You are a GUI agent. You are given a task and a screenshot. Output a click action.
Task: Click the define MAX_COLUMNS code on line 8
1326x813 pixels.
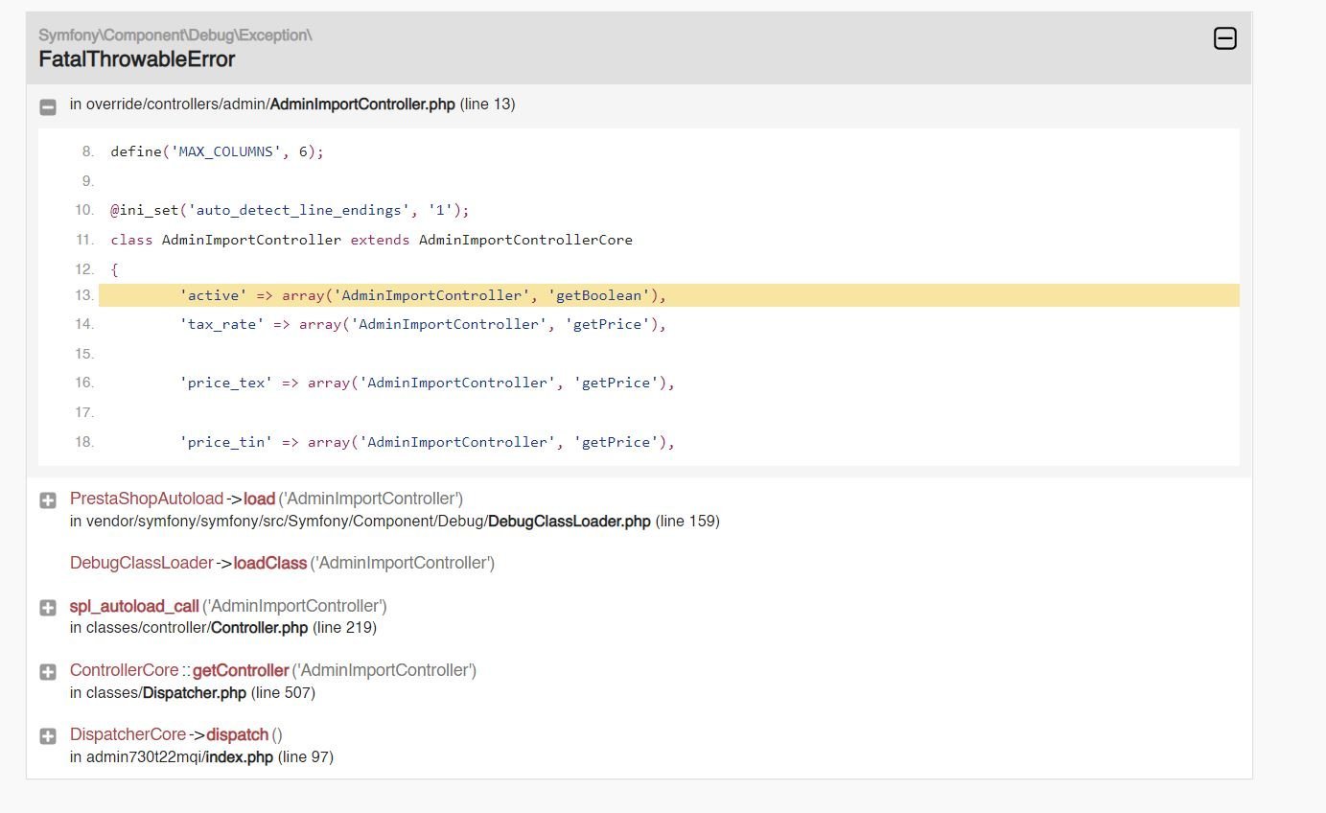click(218, 151)
